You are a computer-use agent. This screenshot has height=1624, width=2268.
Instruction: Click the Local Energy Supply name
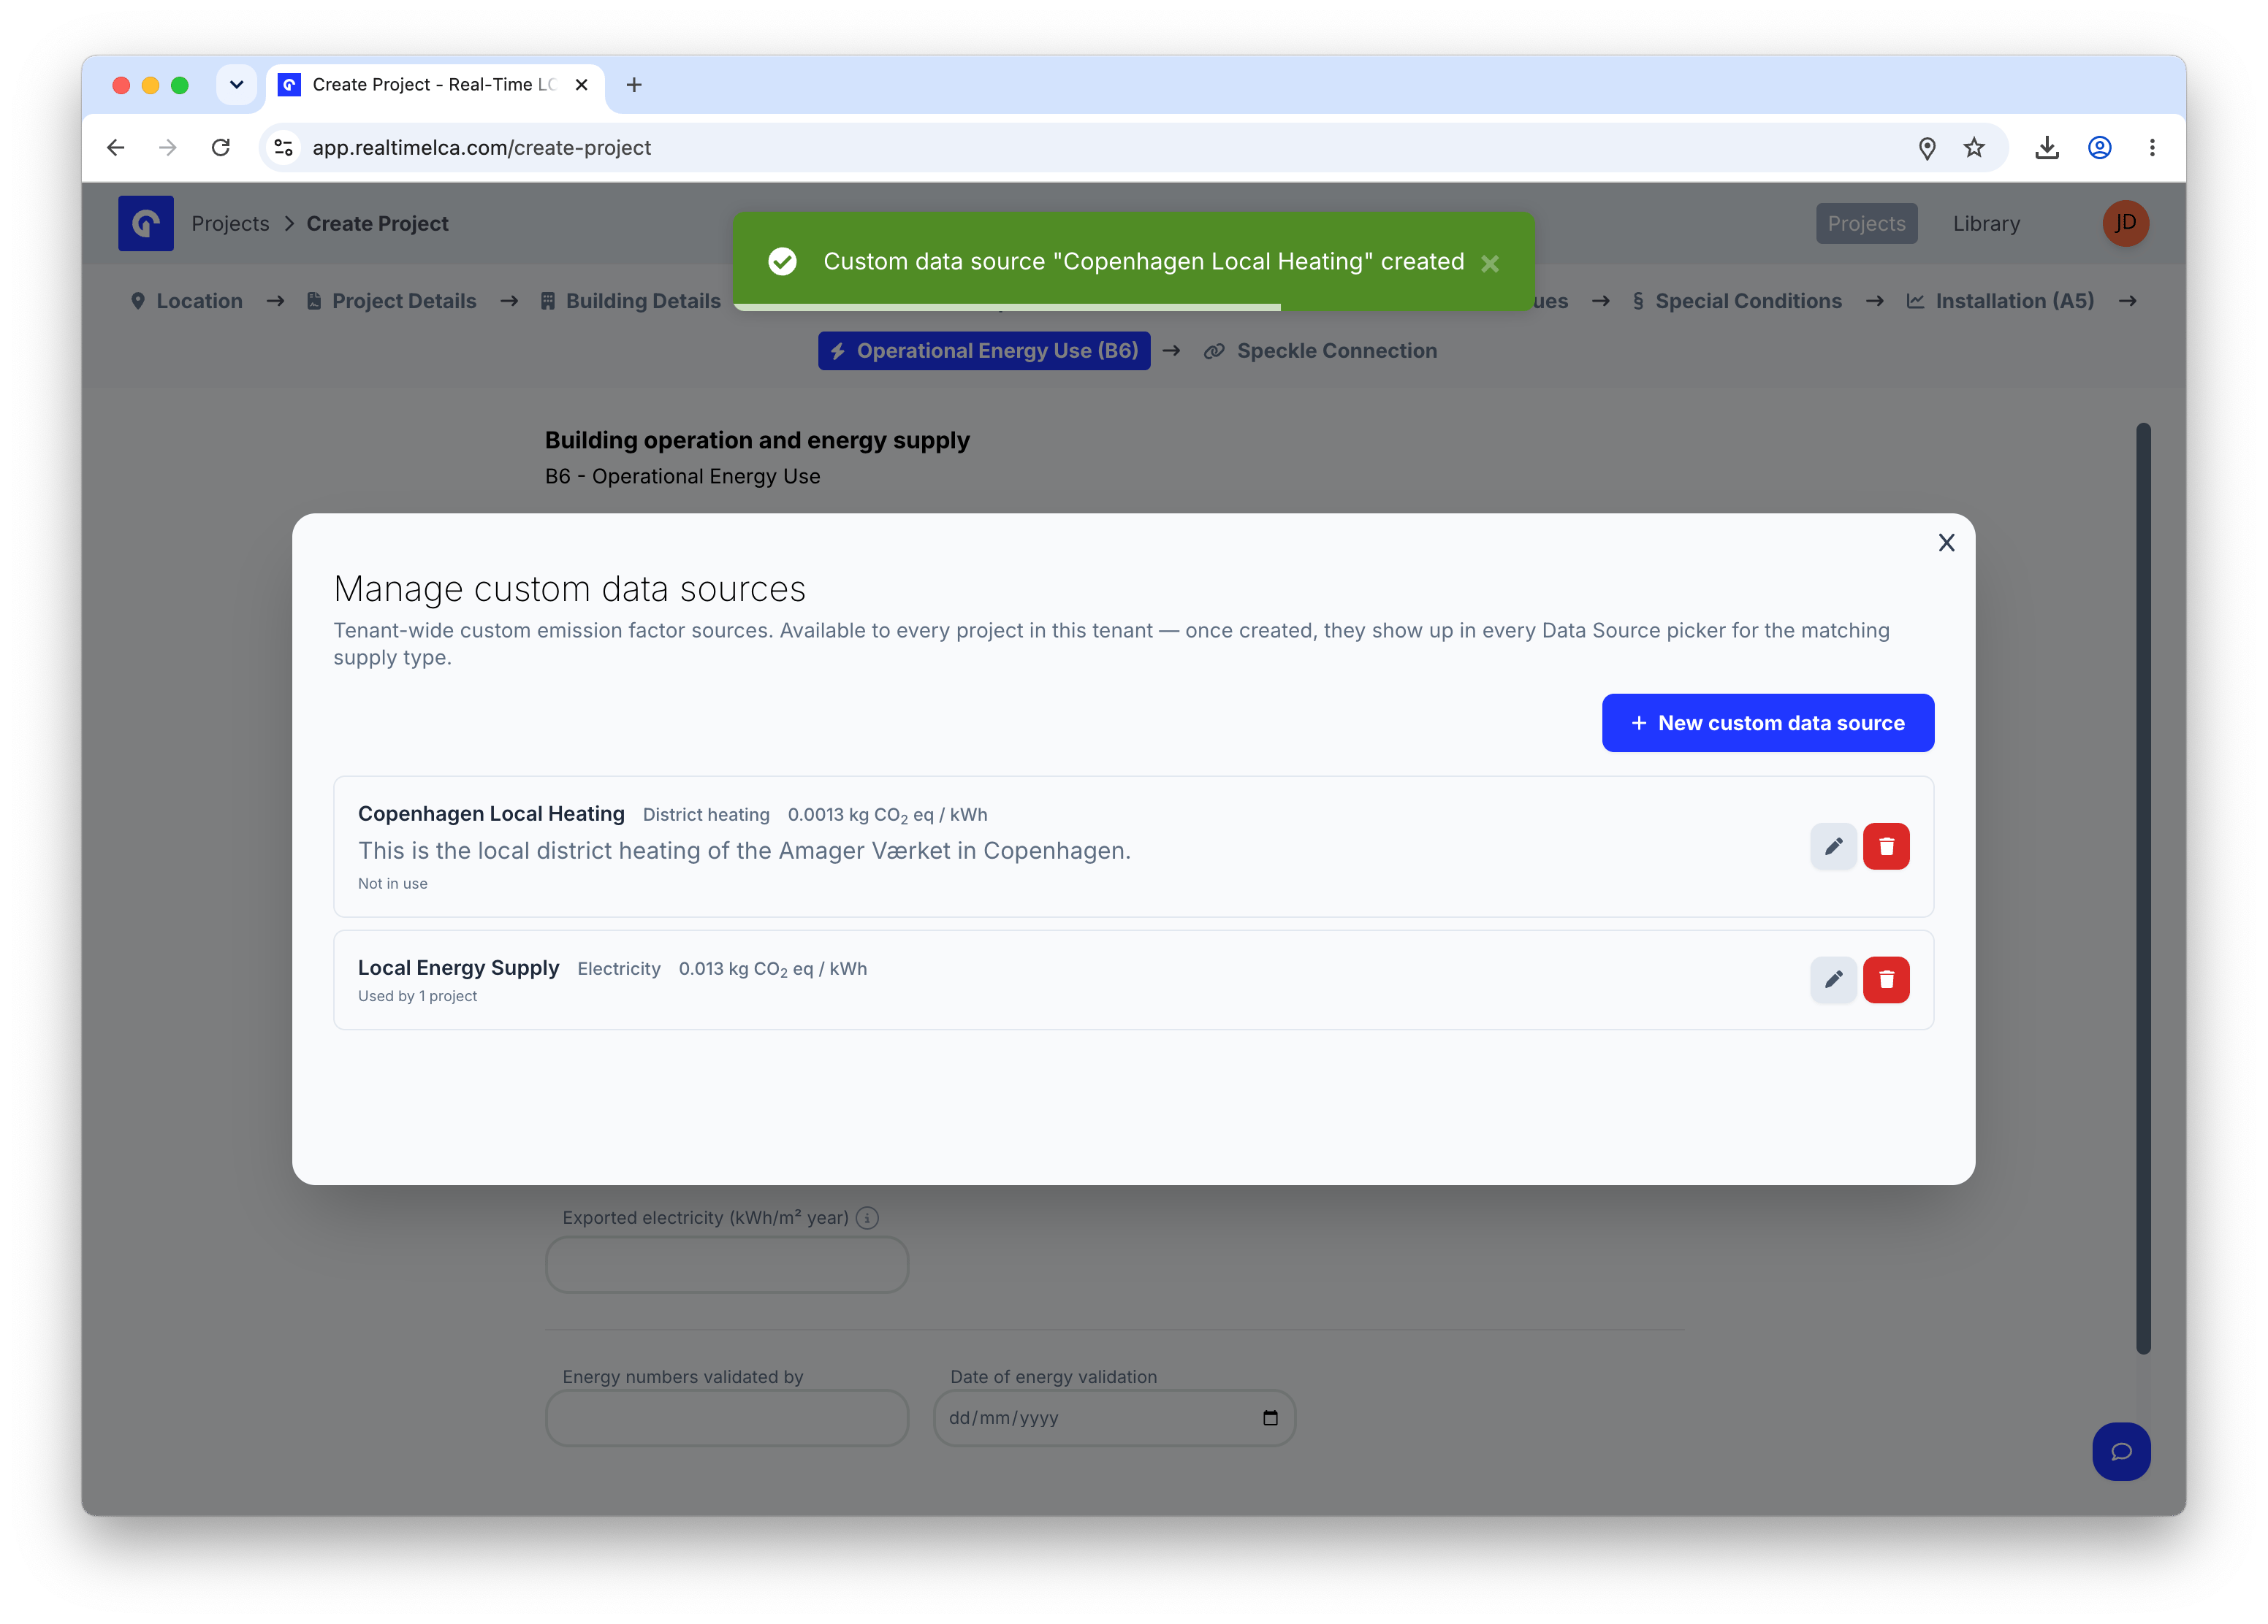click(x=458, y=968)
